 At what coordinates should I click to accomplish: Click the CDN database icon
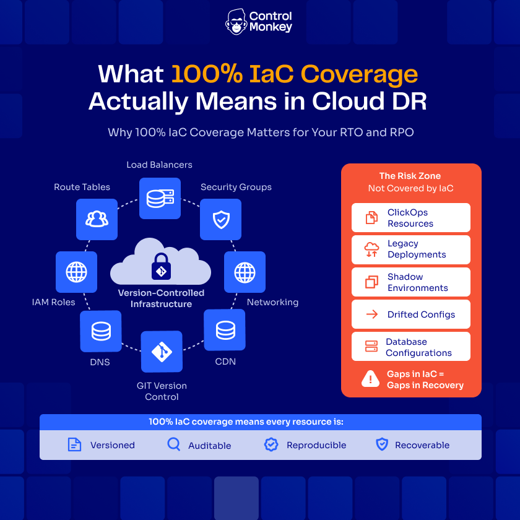224,329
